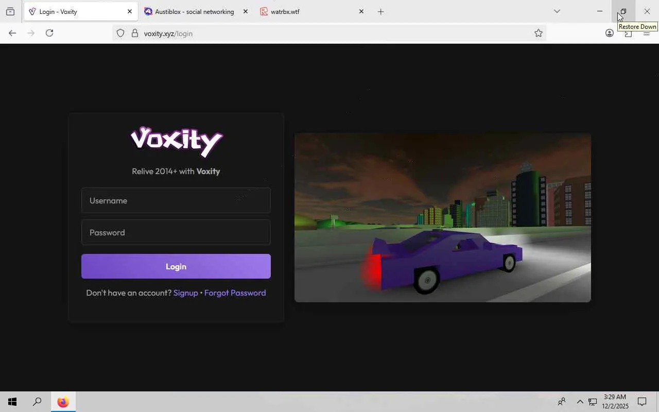
Task: Focus the Username input field
Action: pyautogui.click(x=176, y=200)
